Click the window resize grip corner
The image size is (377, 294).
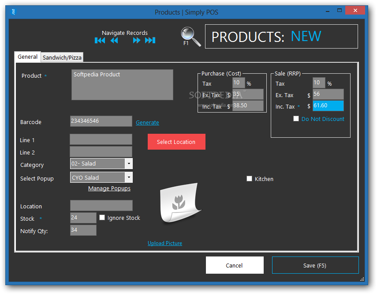click(362, 279)
